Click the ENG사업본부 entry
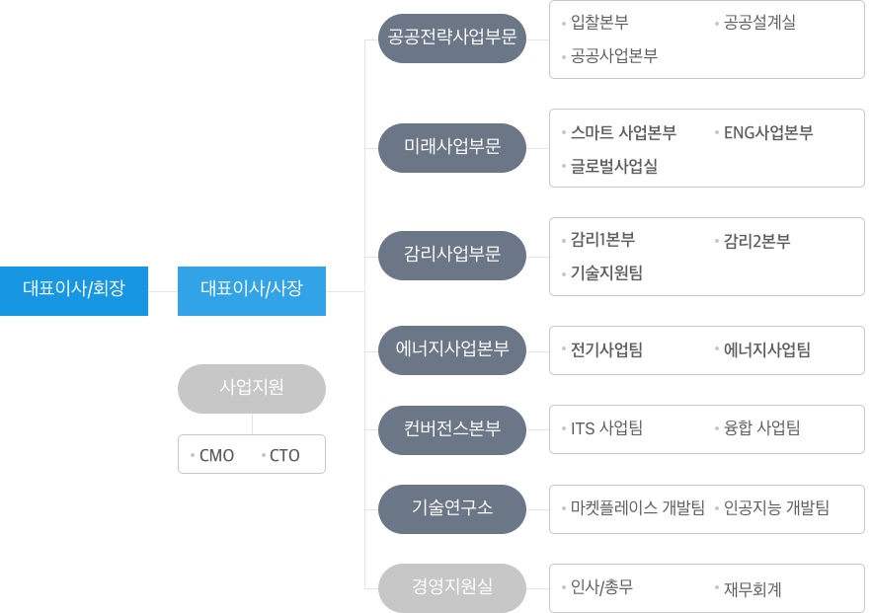 (x=768, y=133)
